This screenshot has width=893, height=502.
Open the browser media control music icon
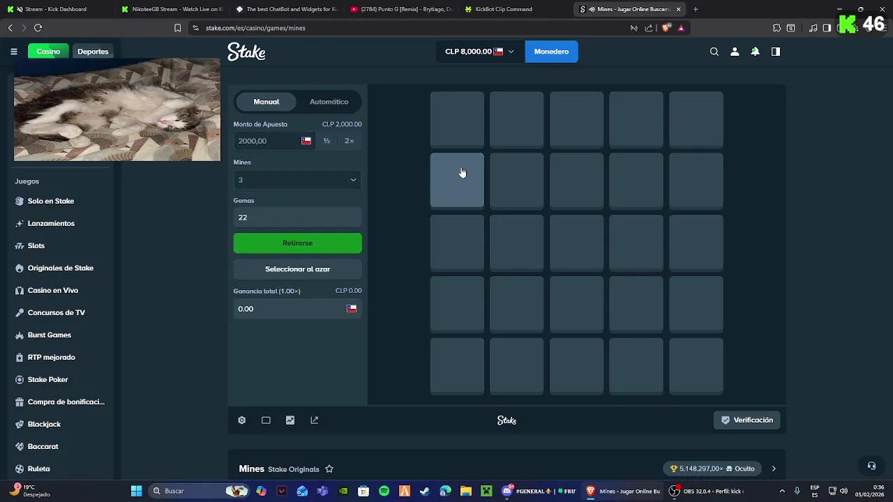click(x=813, y=28)
